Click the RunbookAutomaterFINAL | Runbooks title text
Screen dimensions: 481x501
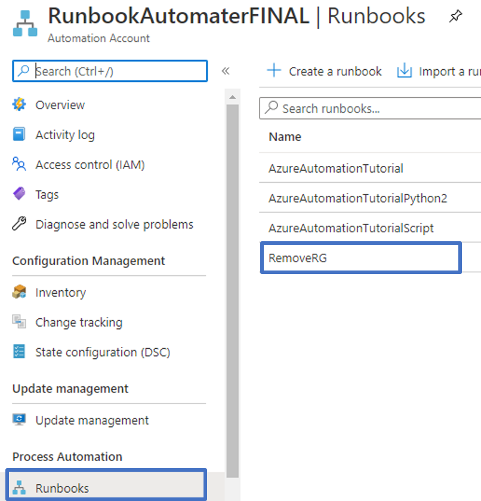coord(237,16)
